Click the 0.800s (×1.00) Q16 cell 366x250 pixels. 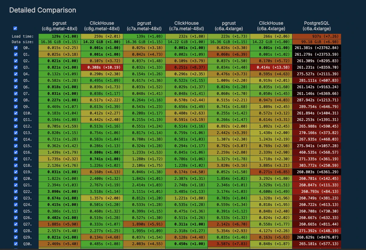(102, 152)
